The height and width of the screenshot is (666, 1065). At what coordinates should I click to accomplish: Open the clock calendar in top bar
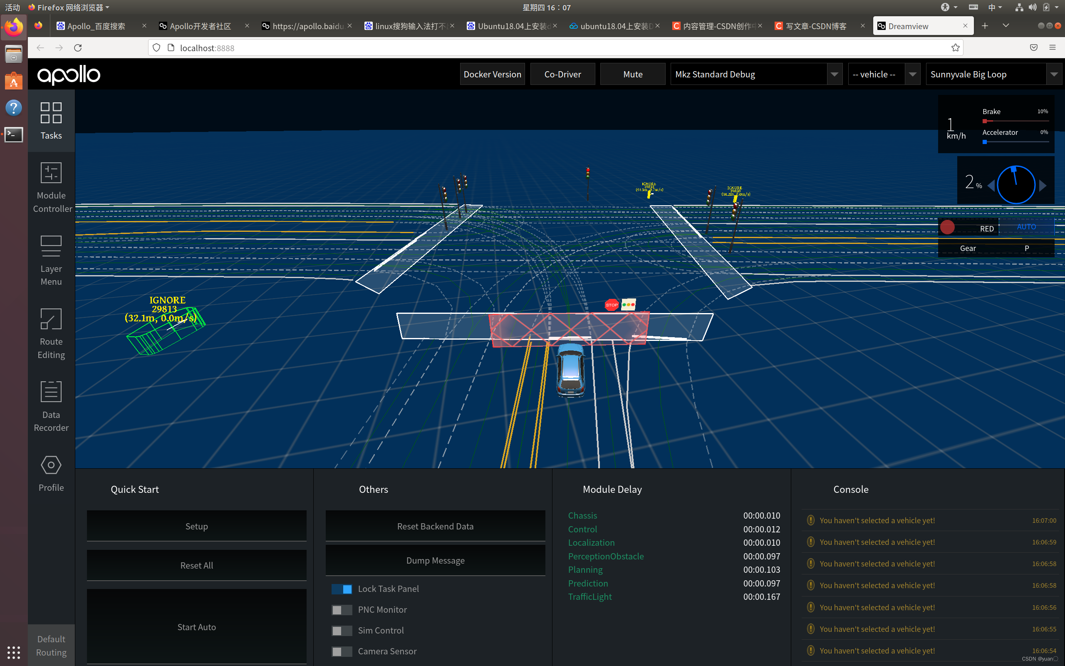546,7
